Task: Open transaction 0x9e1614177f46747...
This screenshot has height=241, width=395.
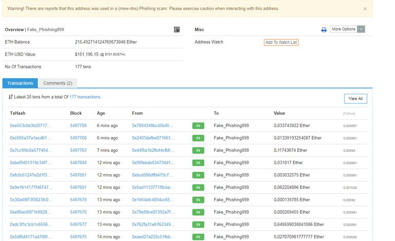Action: pos(31,187)
